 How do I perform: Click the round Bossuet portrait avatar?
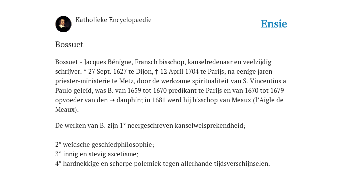coord(63,24)
